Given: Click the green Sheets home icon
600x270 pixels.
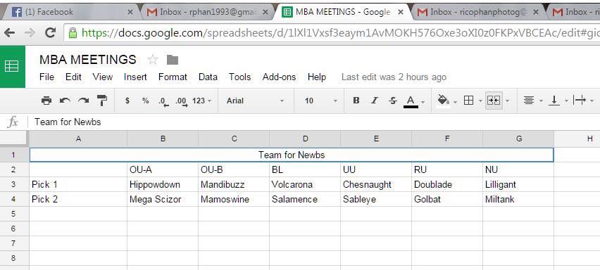Looking at the screenshot, I should tap(13, 67).
